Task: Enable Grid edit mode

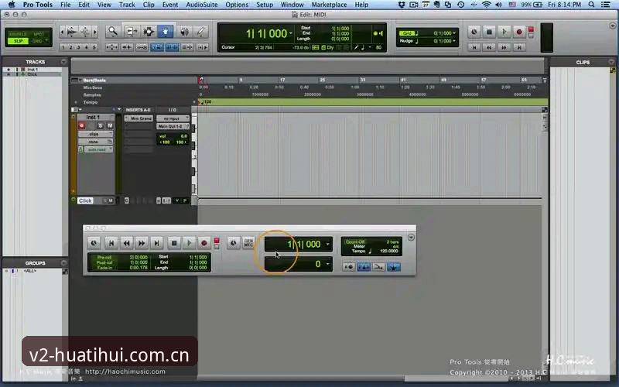Action: [38, 41]
